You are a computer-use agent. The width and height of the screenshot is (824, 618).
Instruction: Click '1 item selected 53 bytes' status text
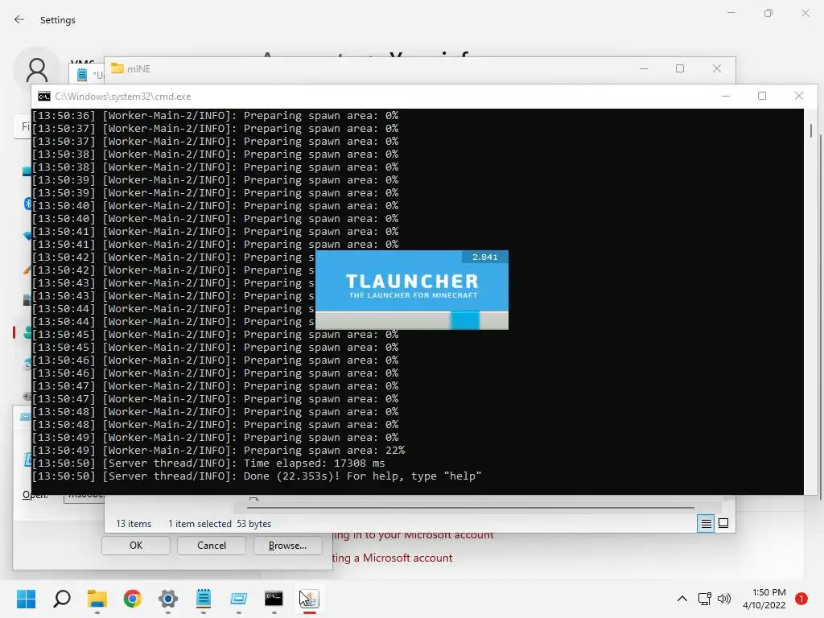[x=220, y=523]
